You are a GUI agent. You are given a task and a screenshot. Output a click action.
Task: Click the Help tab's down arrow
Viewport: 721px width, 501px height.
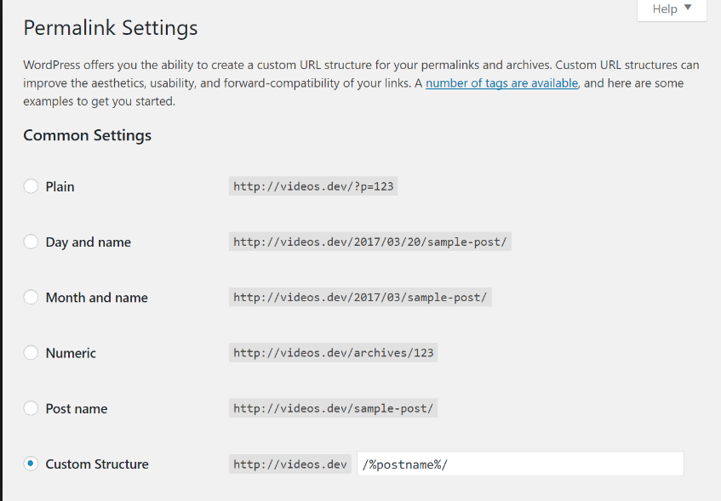tap(688, 9)
